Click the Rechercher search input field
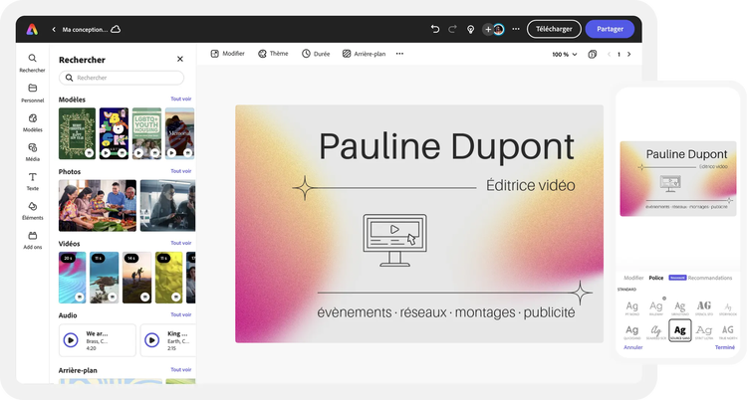This screenshot has height=400, width=747. (122, 78)
